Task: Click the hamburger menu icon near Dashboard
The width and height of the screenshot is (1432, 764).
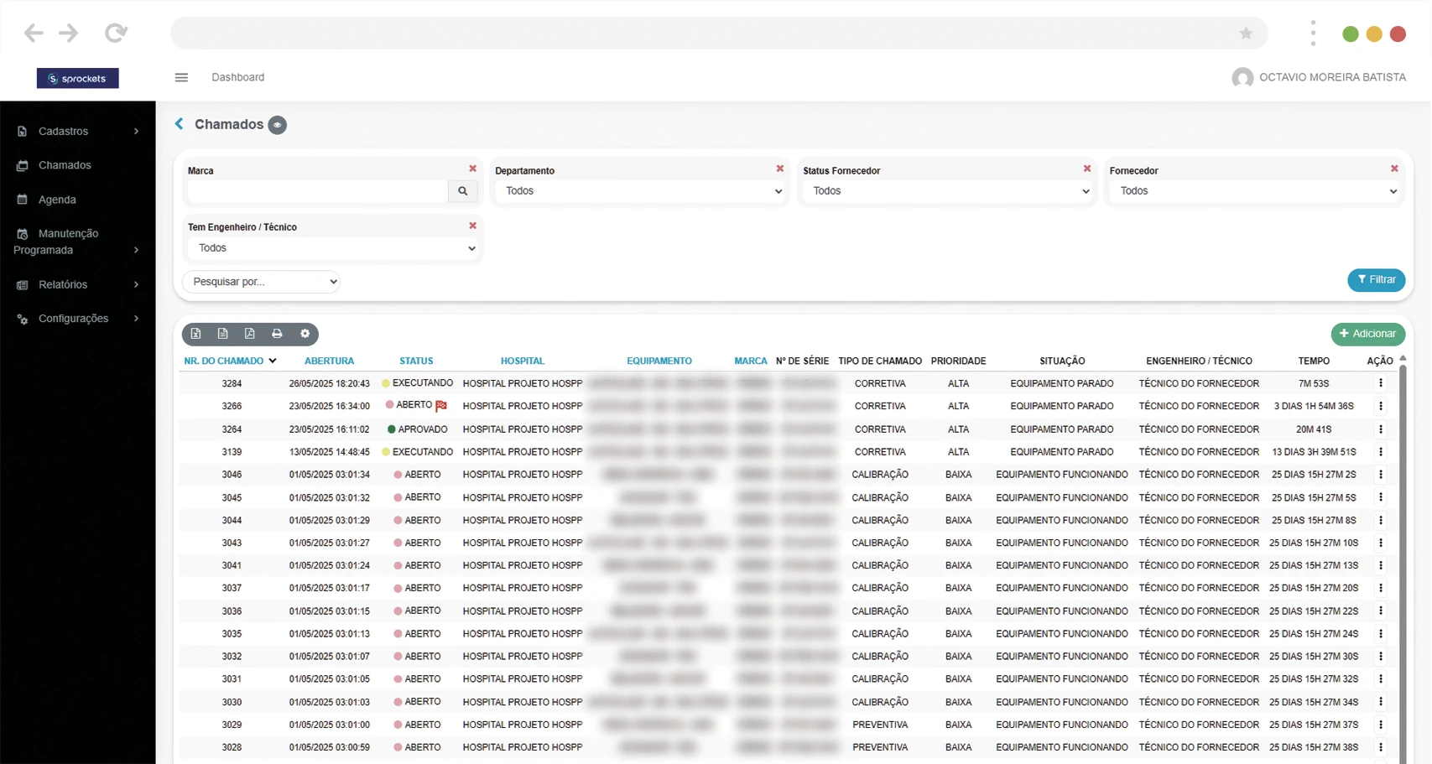Action: (181, 77)
